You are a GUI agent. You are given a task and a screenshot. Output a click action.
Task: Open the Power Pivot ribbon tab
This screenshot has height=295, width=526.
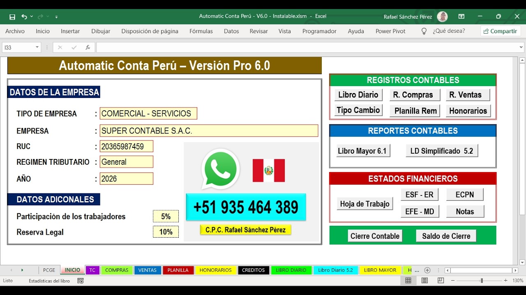[x=390, y=31]
